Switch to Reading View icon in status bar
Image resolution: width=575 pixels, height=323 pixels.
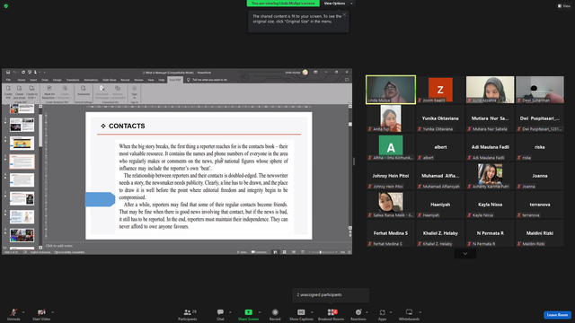click(x=294, y=252)
